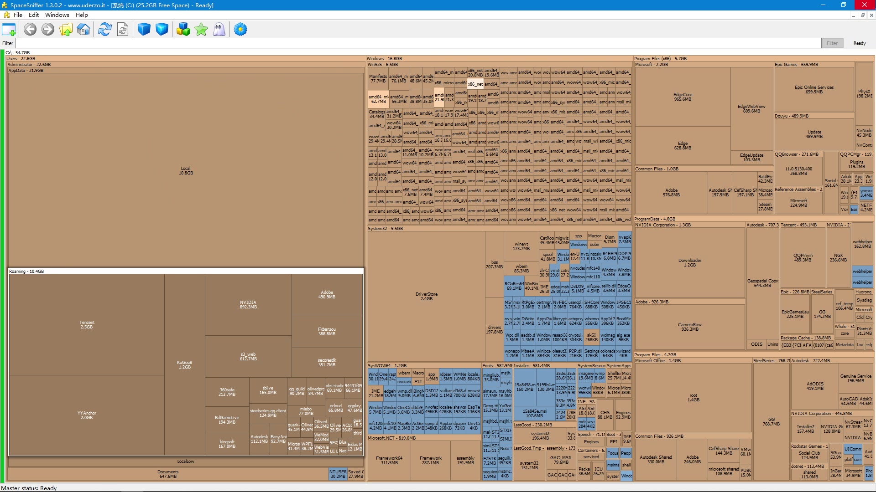Open the File menu

tap(18, 15)
